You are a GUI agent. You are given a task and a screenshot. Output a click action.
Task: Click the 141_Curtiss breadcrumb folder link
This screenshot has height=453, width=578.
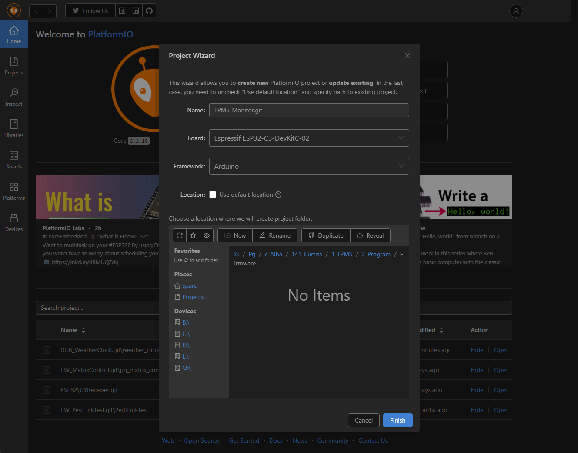coord(307,254)
